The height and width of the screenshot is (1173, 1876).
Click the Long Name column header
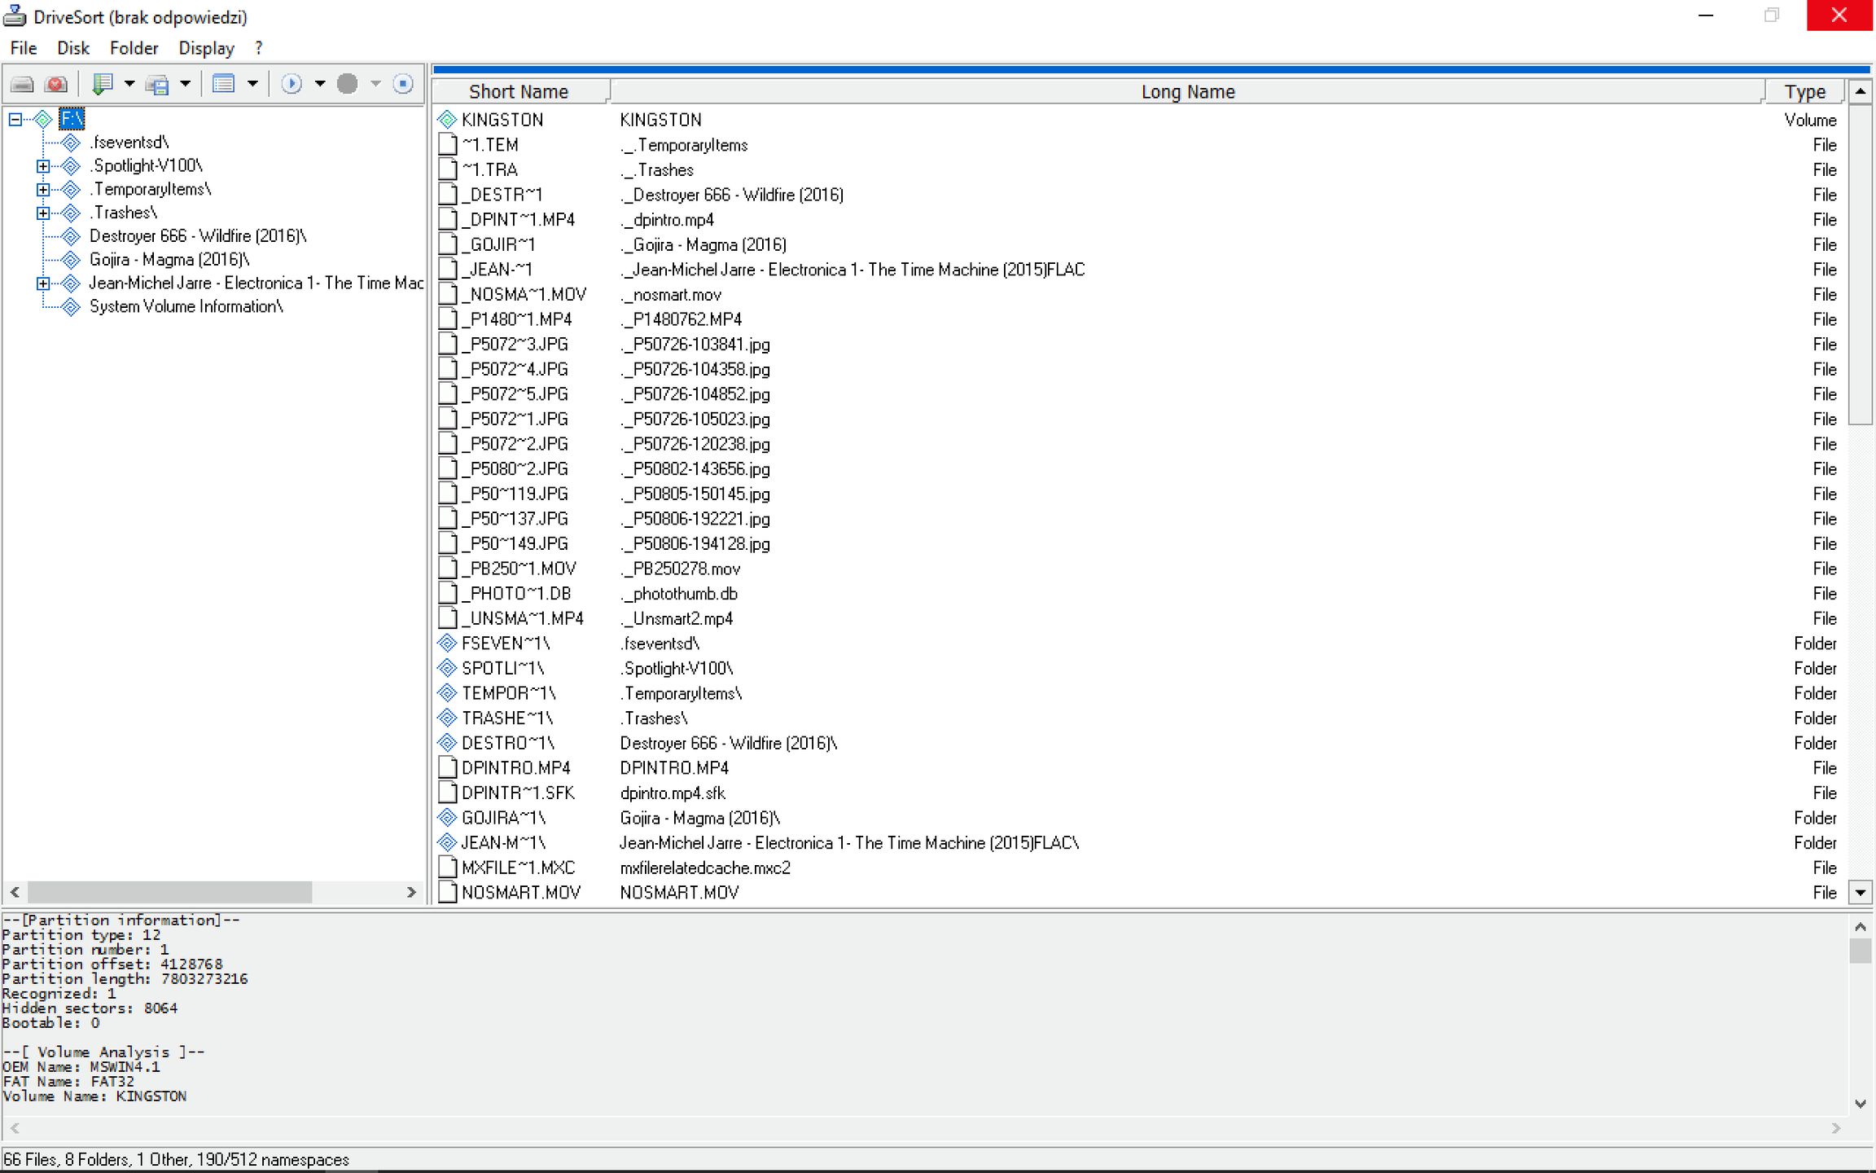(1188, 90)
